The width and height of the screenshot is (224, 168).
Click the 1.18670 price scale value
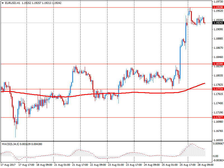coord(218,48)
